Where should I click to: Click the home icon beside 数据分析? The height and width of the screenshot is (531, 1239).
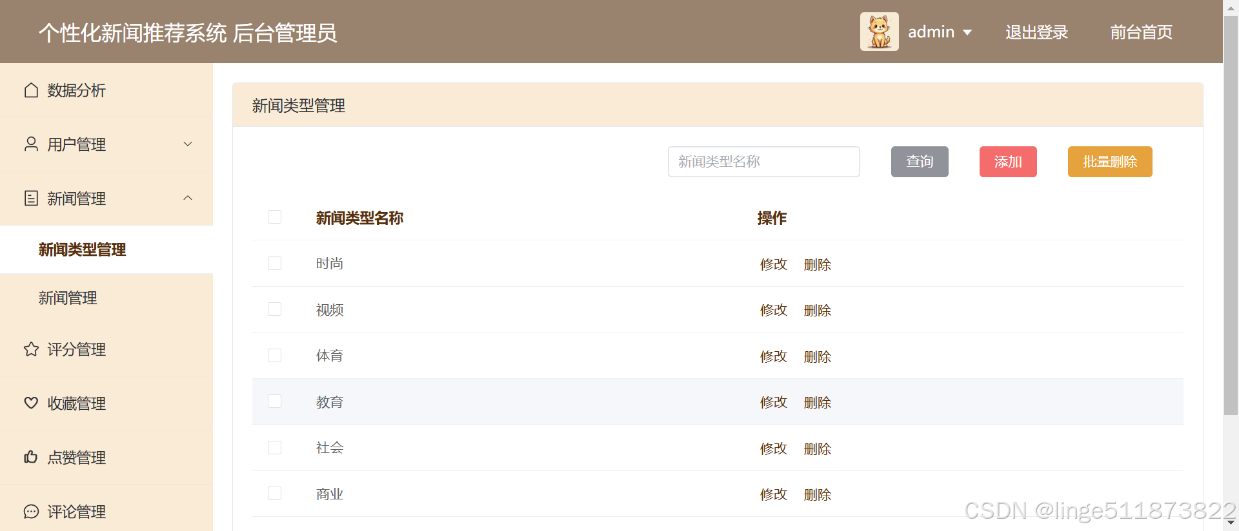coord(31,90)
